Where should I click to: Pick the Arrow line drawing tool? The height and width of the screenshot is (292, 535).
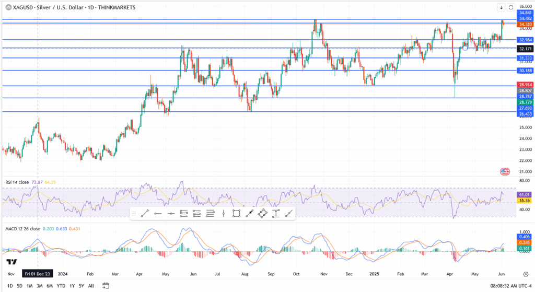click(249, 213)
